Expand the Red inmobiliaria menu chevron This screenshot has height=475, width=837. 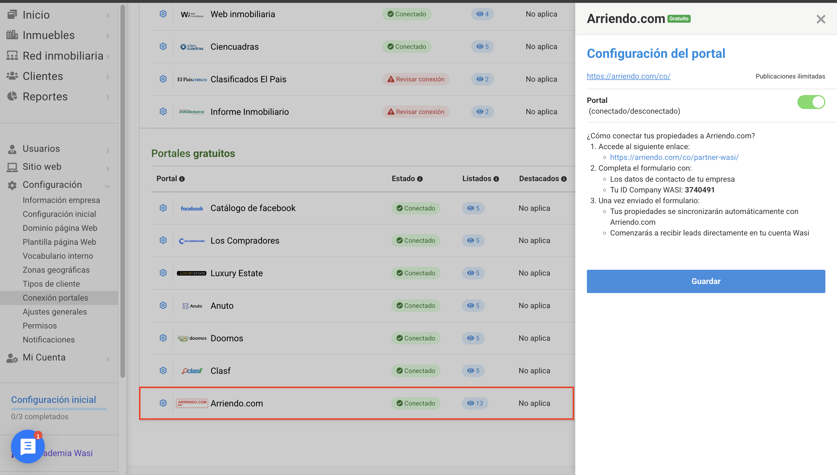[x=108, y=56]
